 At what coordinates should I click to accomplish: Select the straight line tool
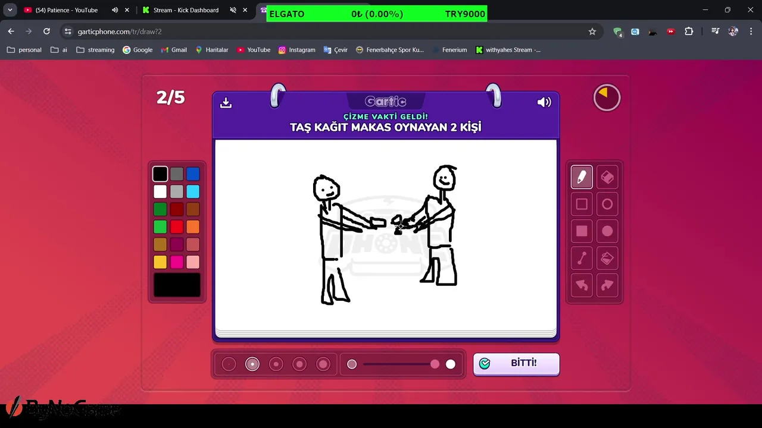coord(582,258)
